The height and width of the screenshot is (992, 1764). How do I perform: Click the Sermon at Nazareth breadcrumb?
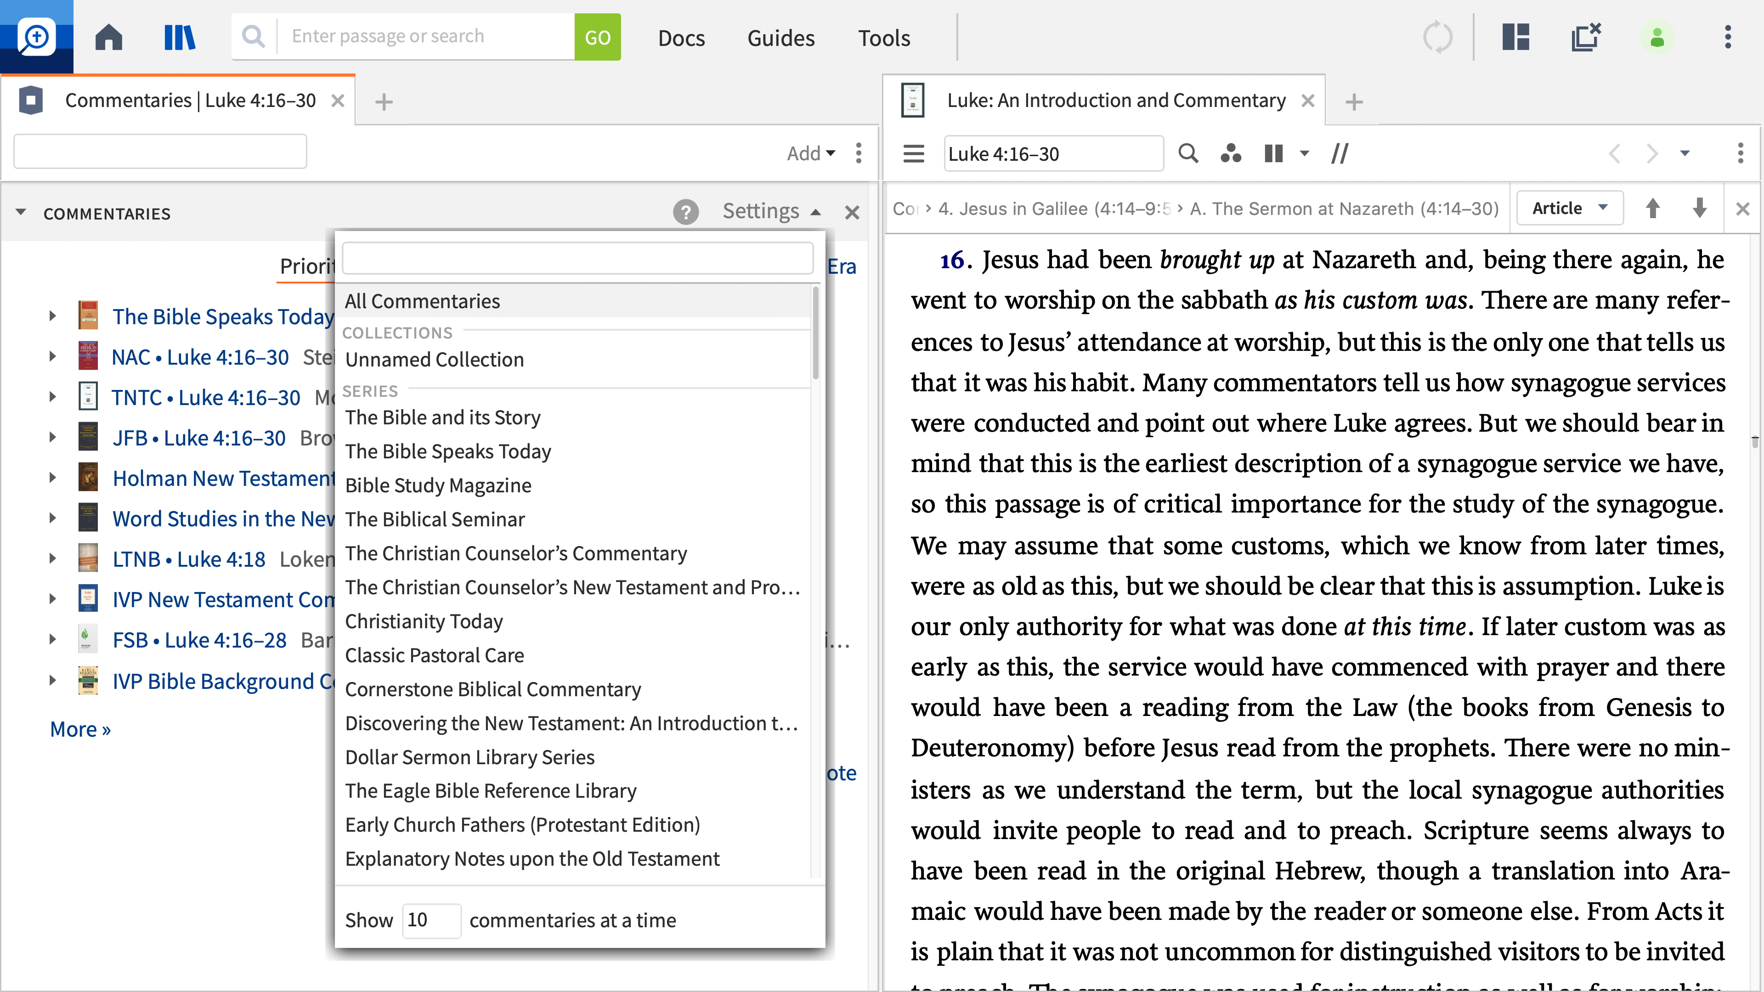coord(1344,209)
